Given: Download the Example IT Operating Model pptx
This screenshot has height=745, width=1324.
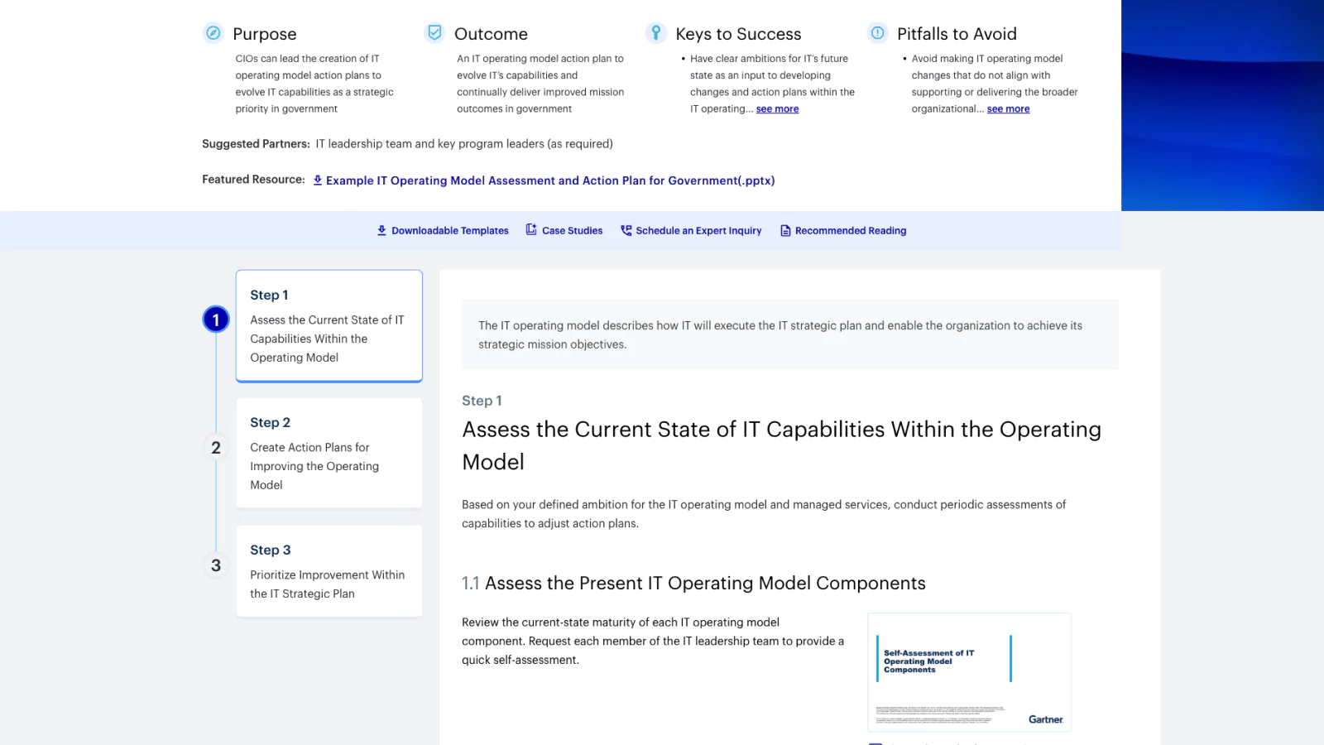Looking at the screenshot, I should [x=550, y=180].
